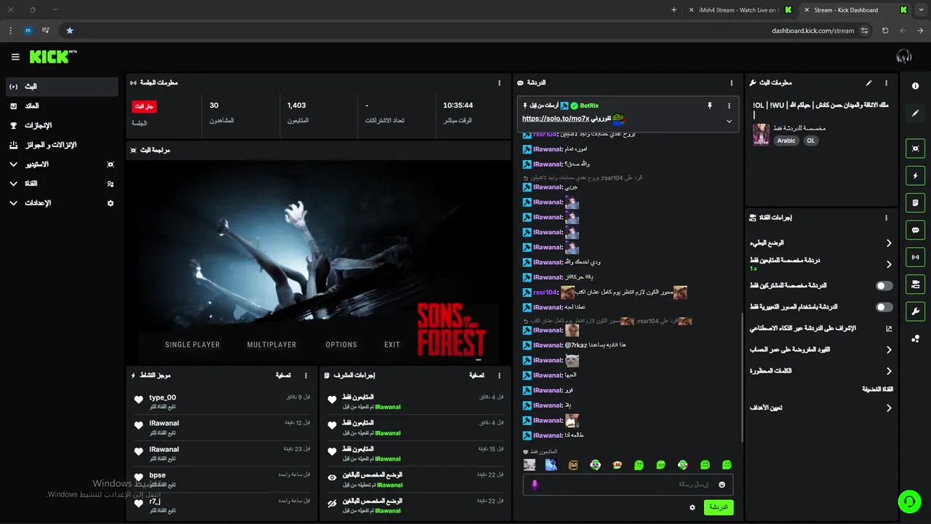Screen dimensions: 931x524
Task: Open the hamburger menu beside the Kick logo
Action: 15,57
